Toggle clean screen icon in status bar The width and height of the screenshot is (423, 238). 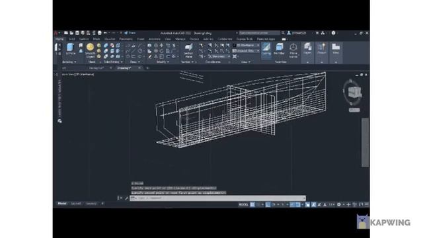point(361,204)
